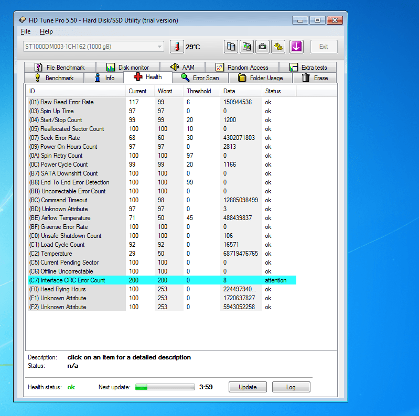Image resolution: width=419 pixels, height=416 pixels.
Task: Select the Health tab
Action: click(148, 77)
